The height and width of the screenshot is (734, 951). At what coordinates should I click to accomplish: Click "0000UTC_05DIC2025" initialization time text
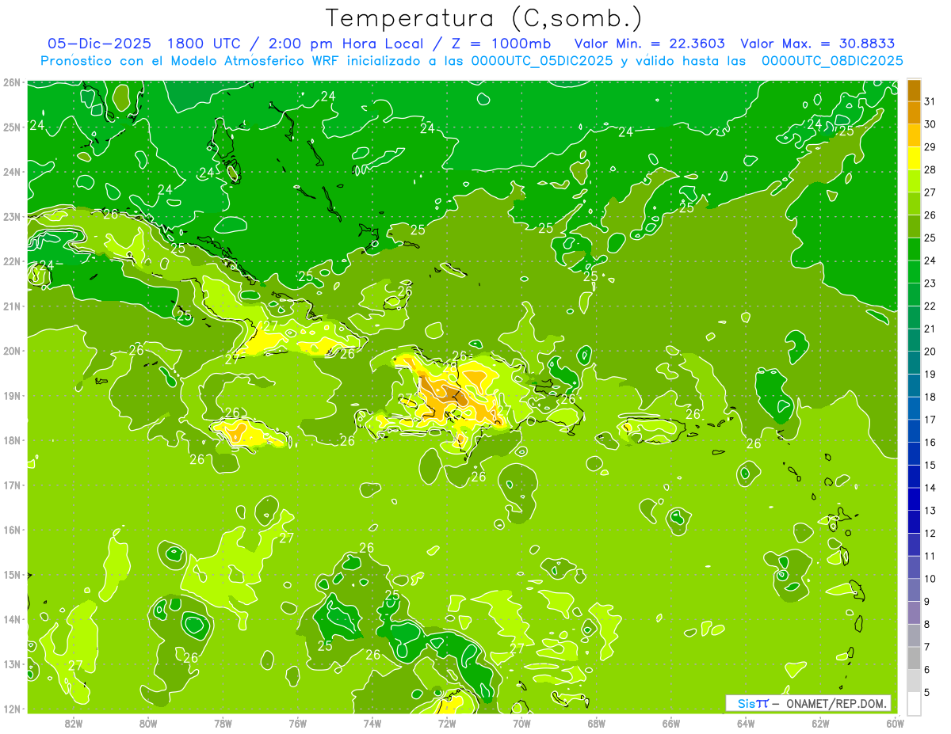541,61
